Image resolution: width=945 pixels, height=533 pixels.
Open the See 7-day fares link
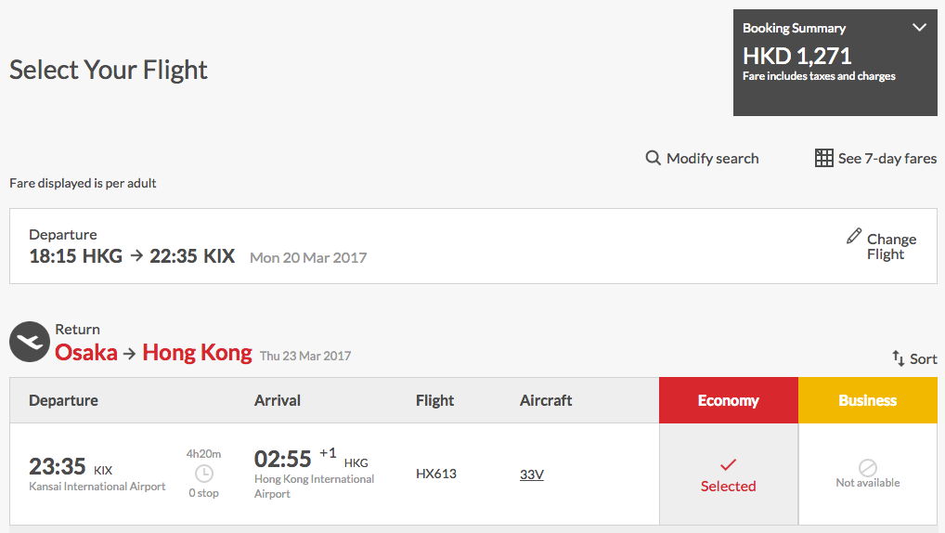pos(887,159)
